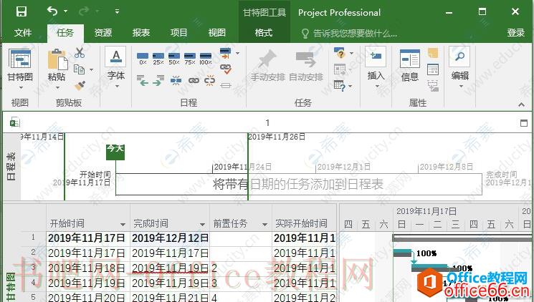Expand the 插入 dropdown arrow

tap(377, 87)
